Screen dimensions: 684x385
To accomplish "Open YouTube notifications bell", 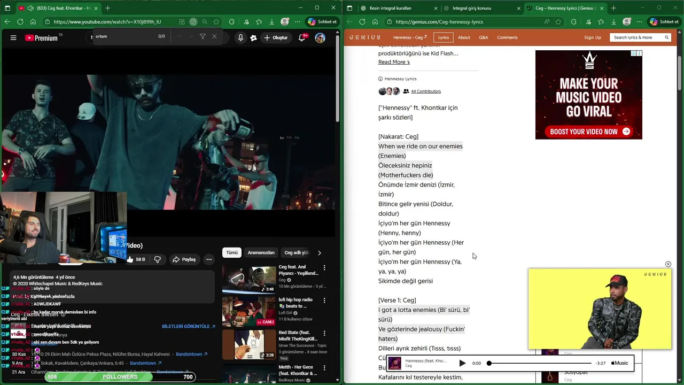I will [x=302, y=38].
